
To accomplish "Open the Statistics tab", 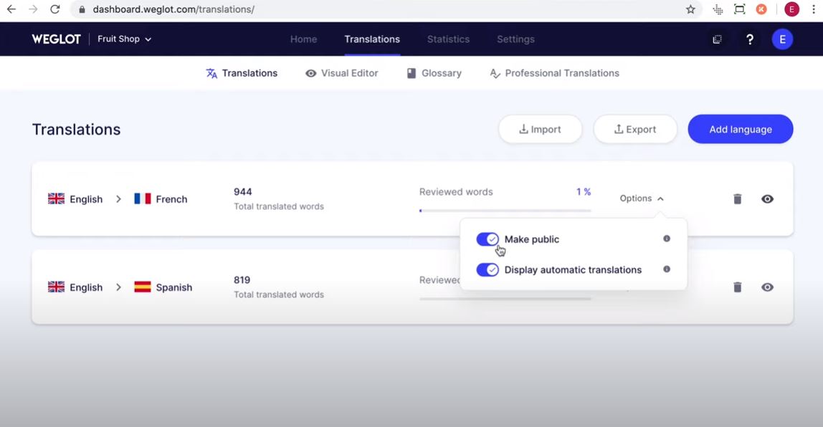I will click(448, 39).
